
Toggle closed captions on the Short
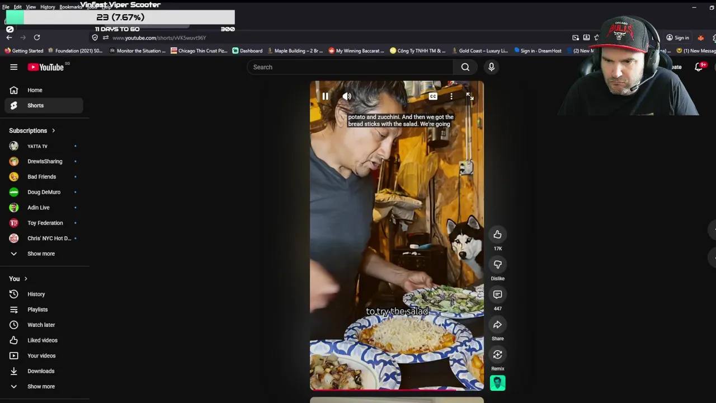click(433, 96)
